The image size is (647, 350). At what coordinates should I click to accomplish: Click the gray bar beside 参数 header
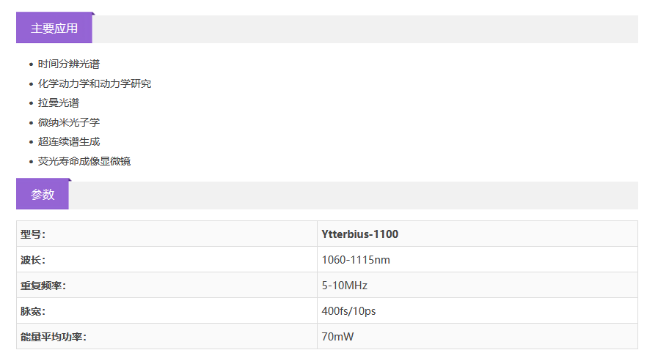point(352,196)
